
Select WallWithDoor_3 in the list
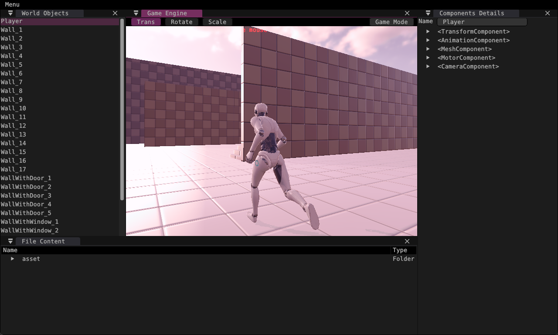click(x=60, y=195)
